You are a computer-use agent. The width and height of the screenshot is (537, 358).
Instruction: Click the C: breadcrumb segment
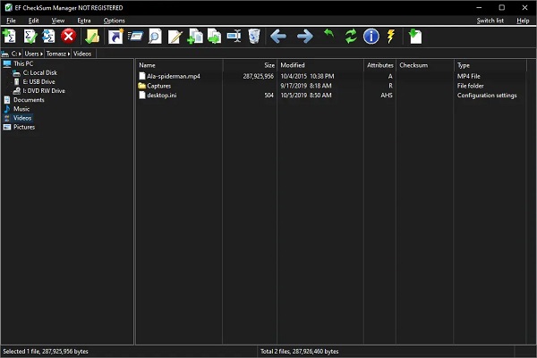(x=14, y=54)
